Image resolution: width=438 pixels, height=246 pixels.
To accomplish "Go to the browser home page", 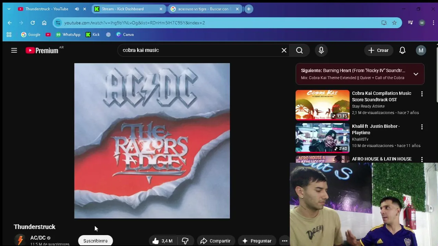I will (44, 23).
